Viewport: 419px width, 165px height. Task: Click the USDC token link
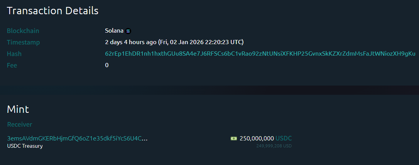pos(284,138)
